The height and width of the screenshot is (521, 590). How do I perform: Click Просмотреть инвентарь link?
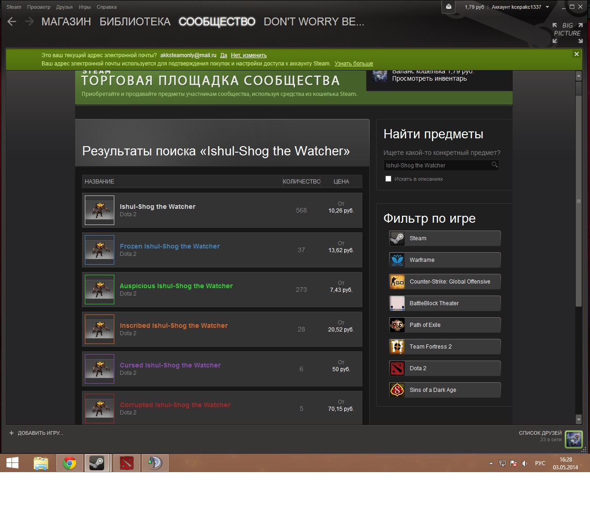pyautogui.click(x=430, y=78)
